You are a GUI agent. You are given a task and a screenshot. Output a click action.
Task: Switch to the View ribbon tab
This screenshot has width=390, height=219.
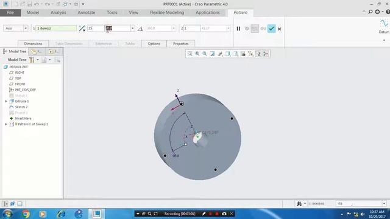133,12
